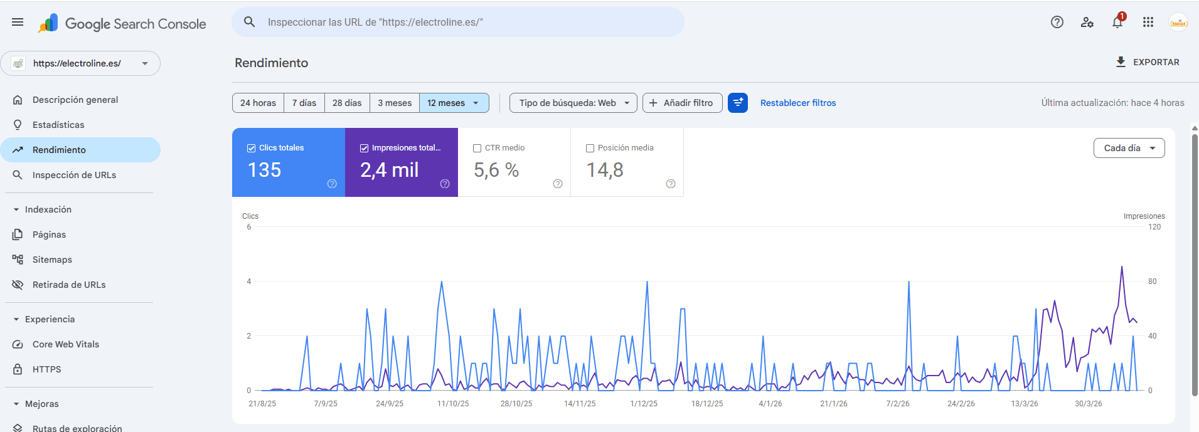Click the URL inspection search field
The width and height of the screenshot is (1199, 432).
(x=458, y=22)
